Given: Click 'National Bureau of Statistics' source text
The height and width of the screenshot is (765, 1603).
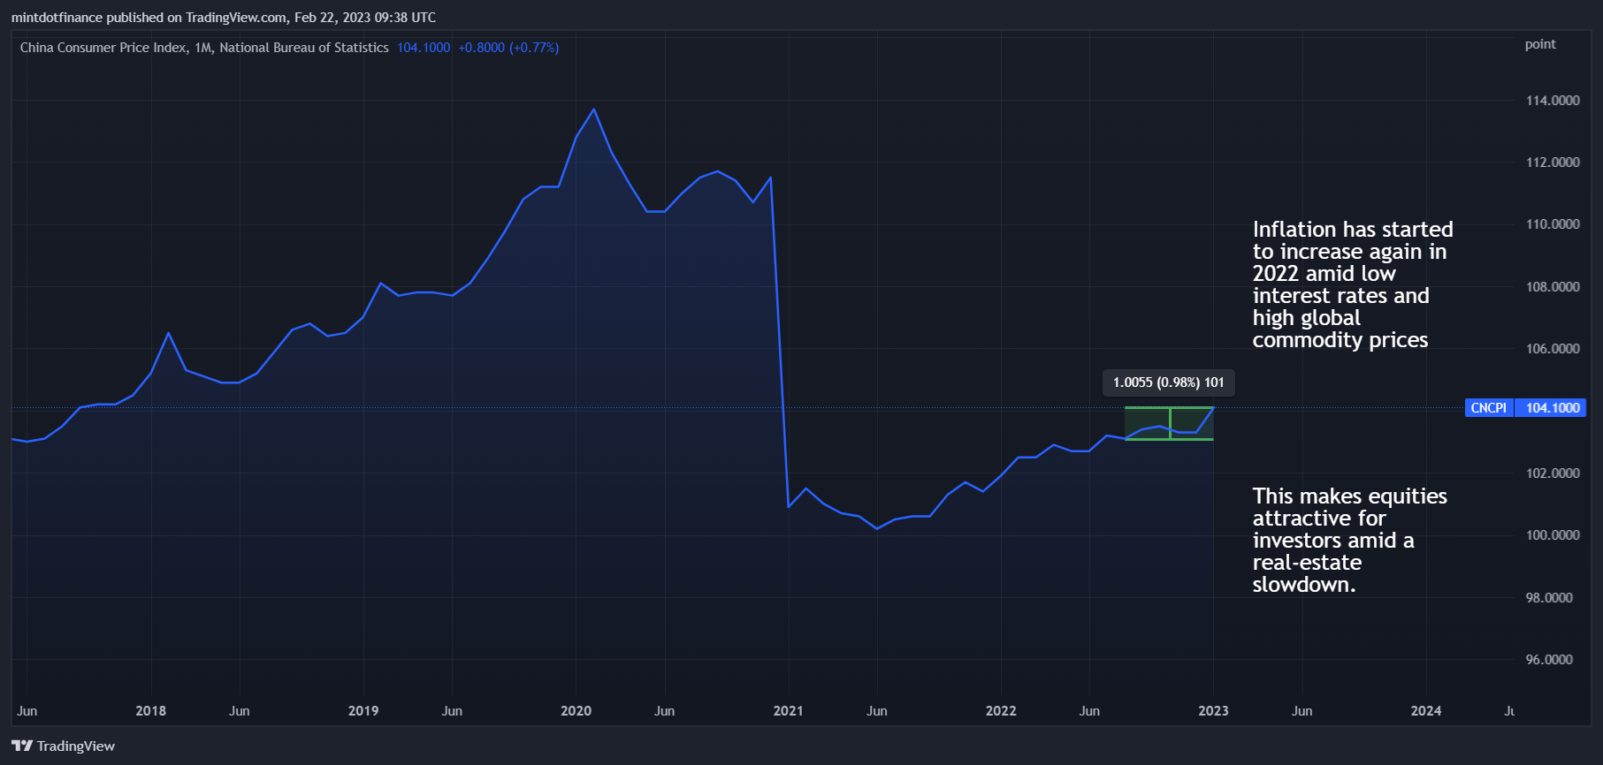Looking at the screenshot, I should 304,48.
